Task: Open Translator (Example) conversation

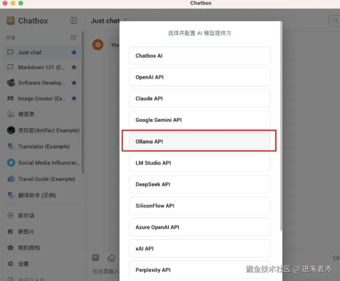Action: tap(42, 147)
